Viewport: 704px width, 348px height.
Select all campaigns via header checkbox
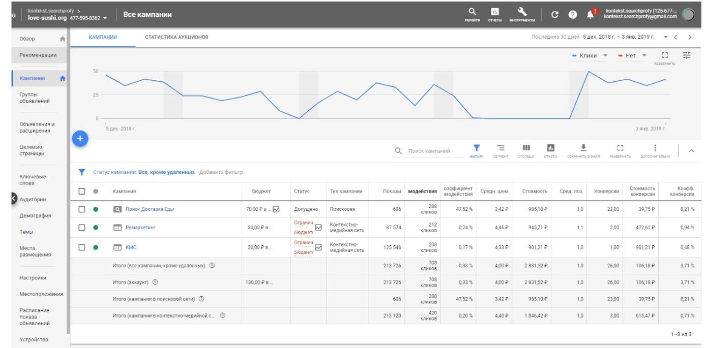[82, 191]
